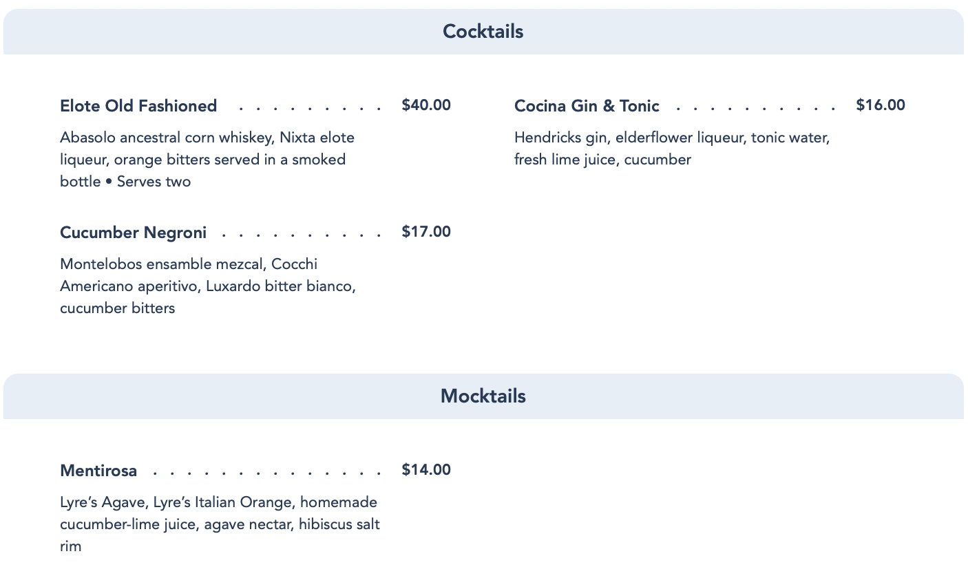Image resolution: width=968 pixels, height=578 pixels.
Task: Click the $40.00 price
Action: tap(426, 105)
